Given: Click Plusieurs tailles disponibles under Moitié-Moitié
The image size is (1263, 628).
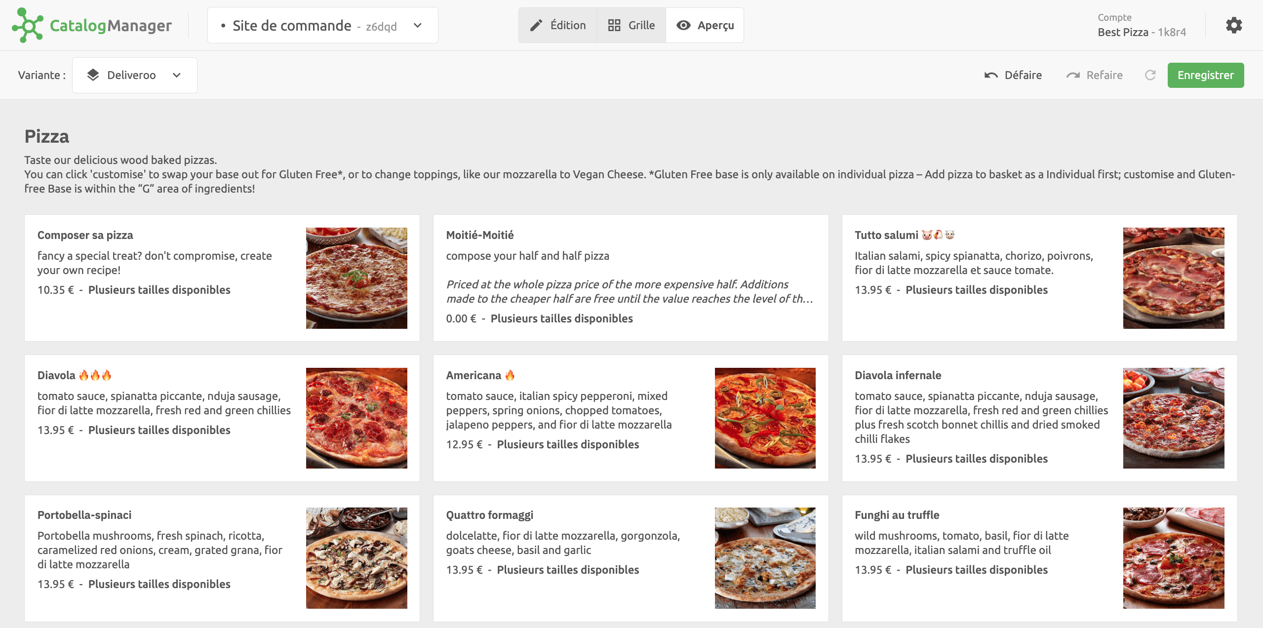Looking at the screenshot, I should click(x=562, y=318).
